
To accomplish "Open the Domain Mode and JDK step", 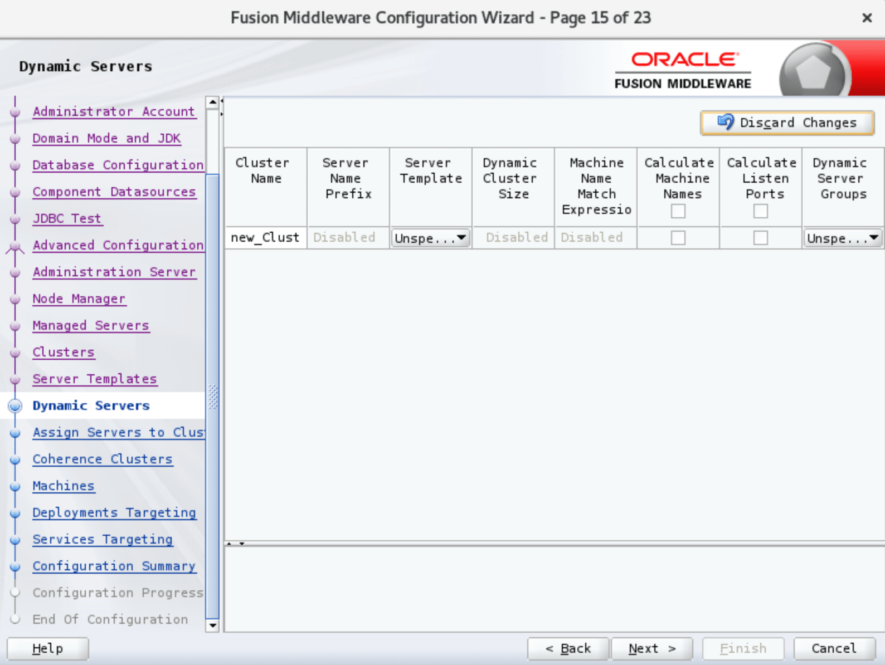I will coord(106,138).
